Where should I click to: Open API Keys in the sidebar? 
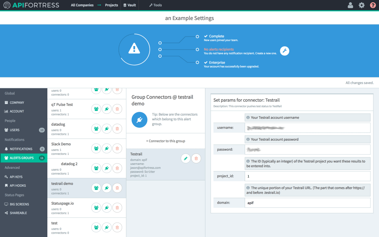[16, 177]
